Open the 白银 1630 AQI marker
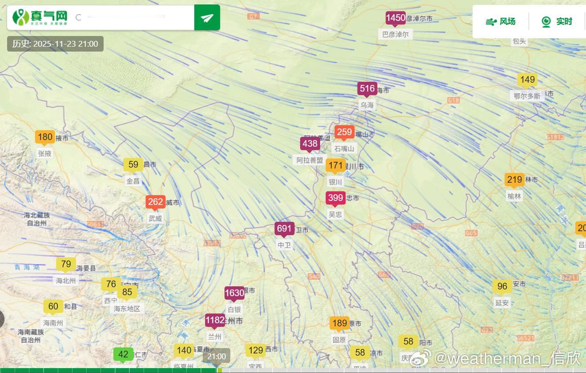The image size is (586, 373). (234, 293)
